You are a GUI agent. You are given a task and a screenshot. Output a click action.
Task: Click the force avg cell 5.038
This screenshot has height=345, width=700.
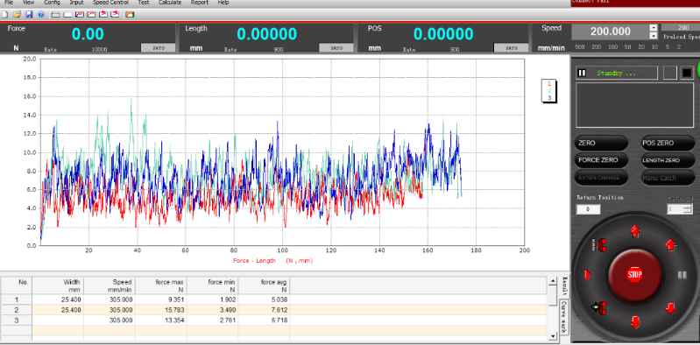265,299
